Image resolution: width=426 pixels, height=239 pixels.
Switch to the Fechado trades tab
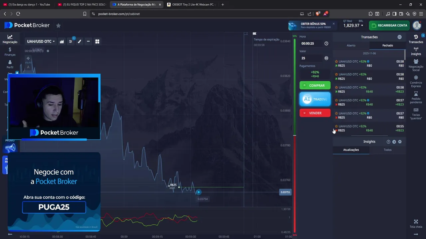(388, 45)
